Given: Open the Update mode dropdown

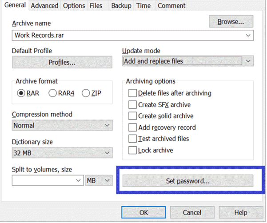Looking at the screenshot, I should (x=248, y=61).
